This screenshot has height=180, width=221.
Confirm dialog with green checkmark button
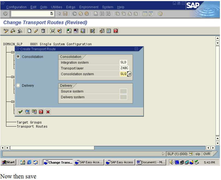20,112
